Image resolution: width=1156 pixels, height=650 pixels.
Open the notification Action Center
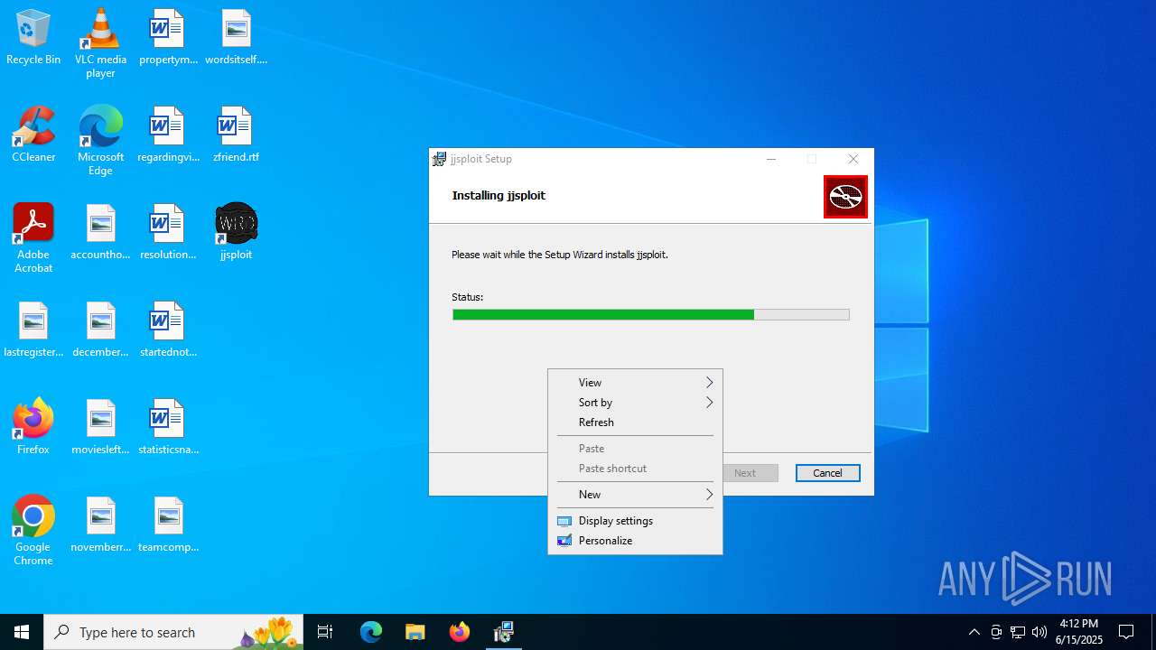1126,632
